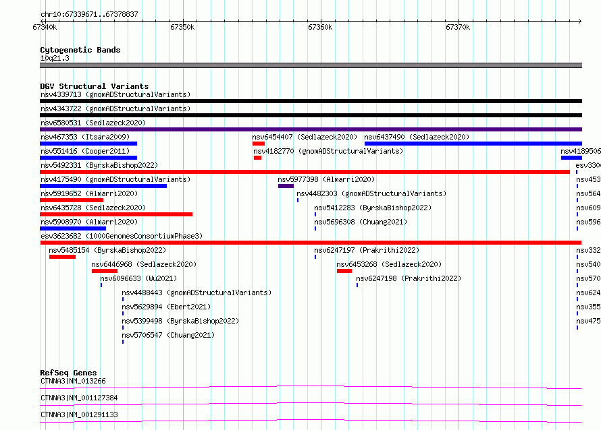601x430 pixels.
Task: Click the blue nsv4175490 variant bar
Action: click(x=103, y=186)
